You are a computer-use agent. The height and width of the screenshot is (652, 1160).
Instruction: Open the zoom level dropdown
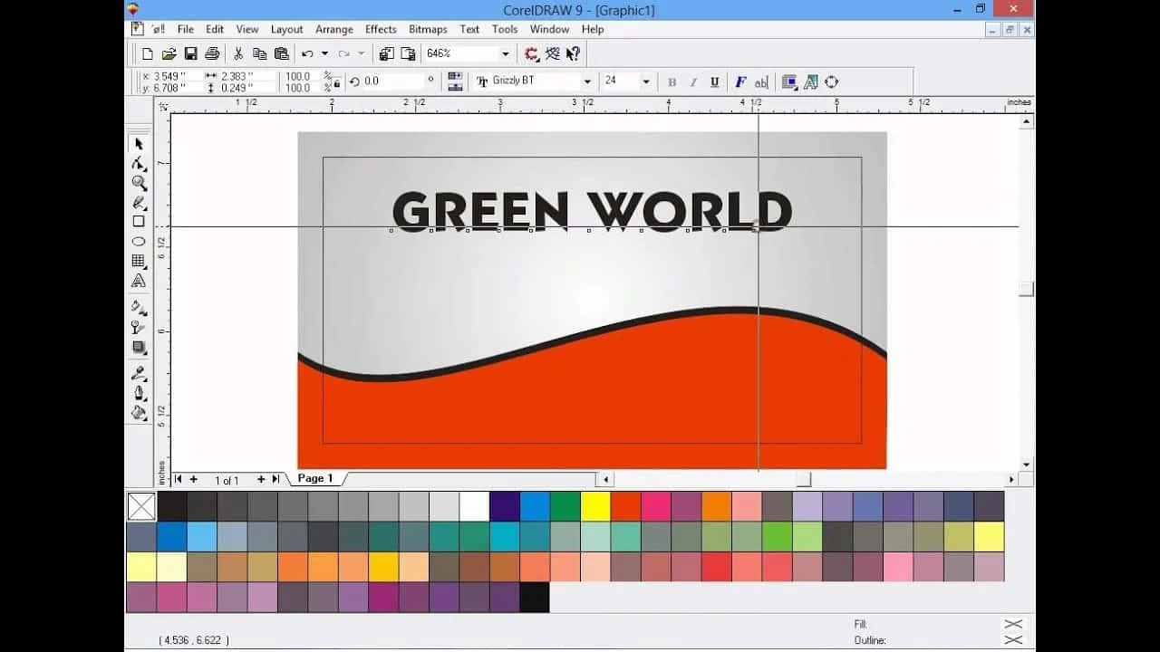click(x=505, y=54)
